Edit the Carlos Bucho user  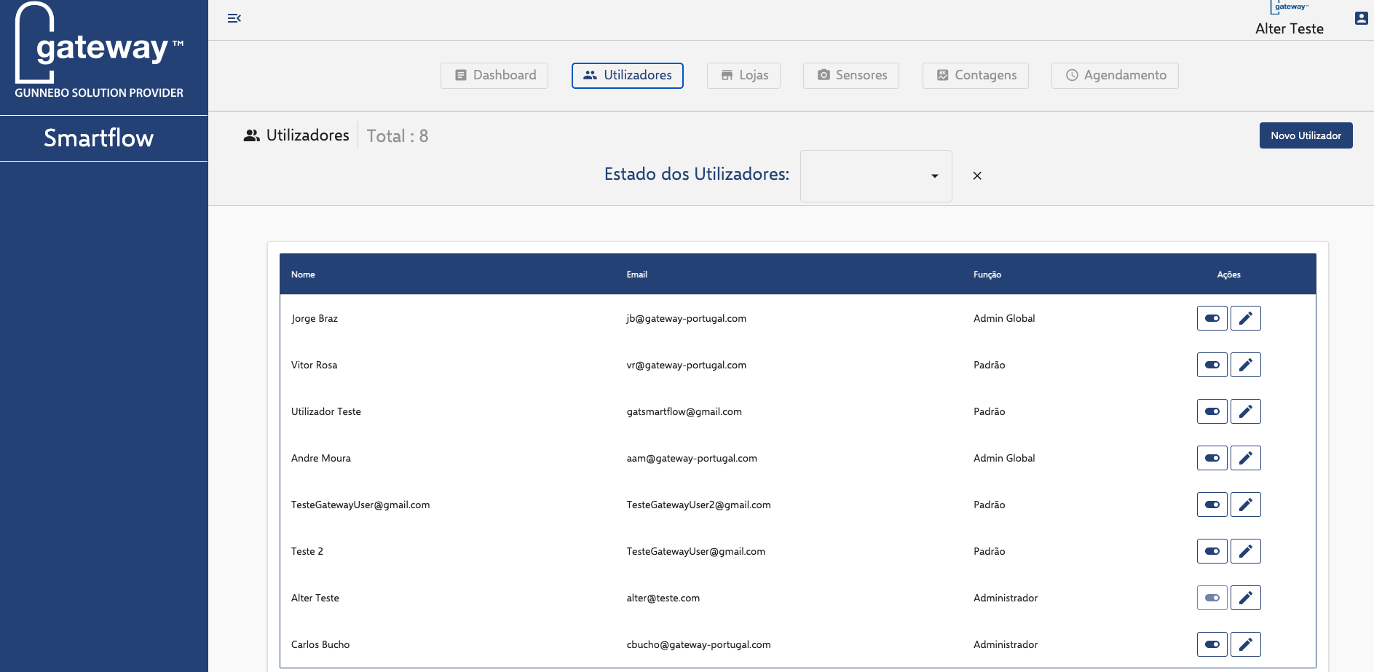click(1245, 644)
